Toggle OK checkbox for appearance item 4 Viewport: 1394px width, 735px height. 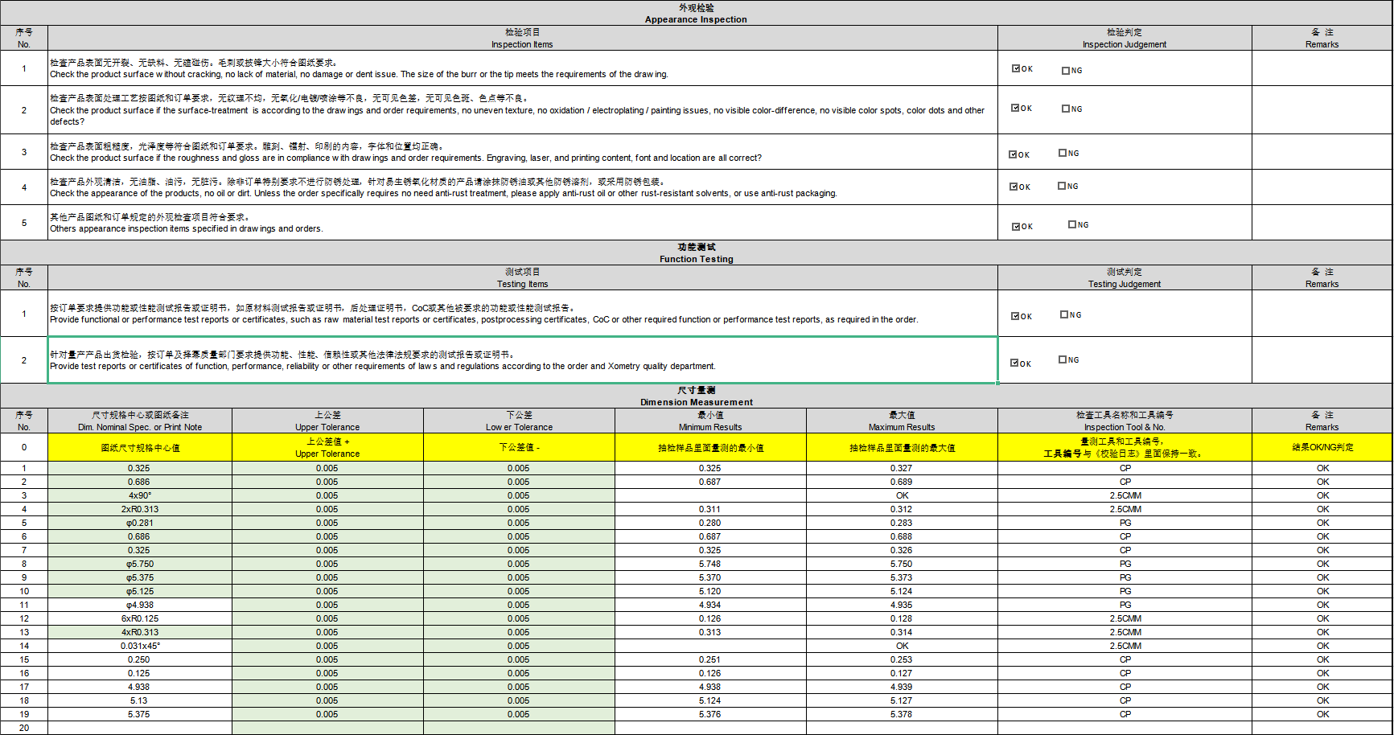click(1014, 187)
